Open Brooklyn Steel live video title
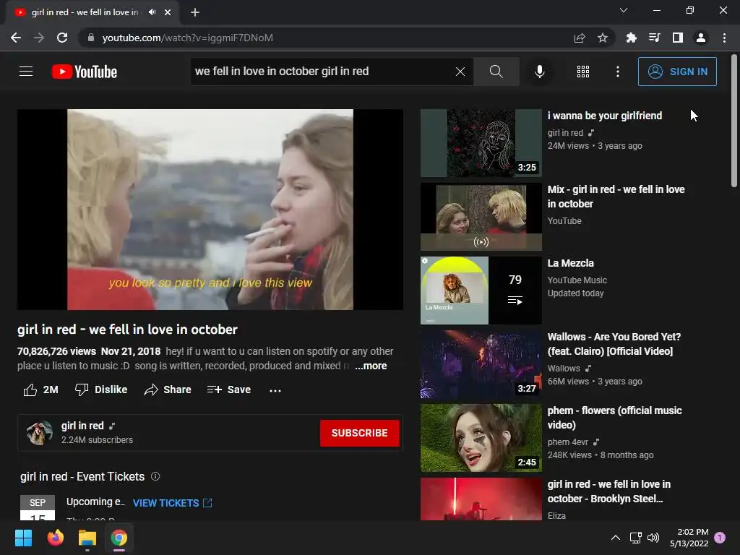The height and width of the screenshot is (555, 740). (608, 491)
